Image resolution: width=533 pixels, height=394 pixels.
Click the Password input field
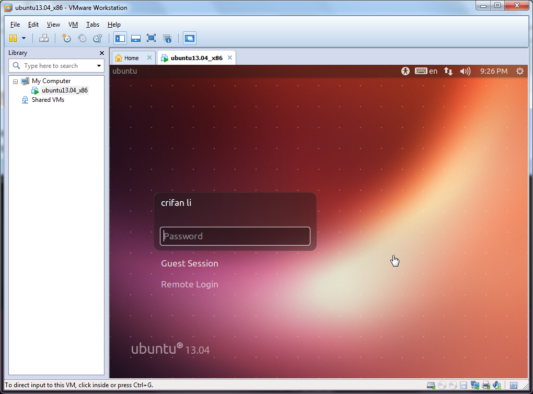coord(235,236)
